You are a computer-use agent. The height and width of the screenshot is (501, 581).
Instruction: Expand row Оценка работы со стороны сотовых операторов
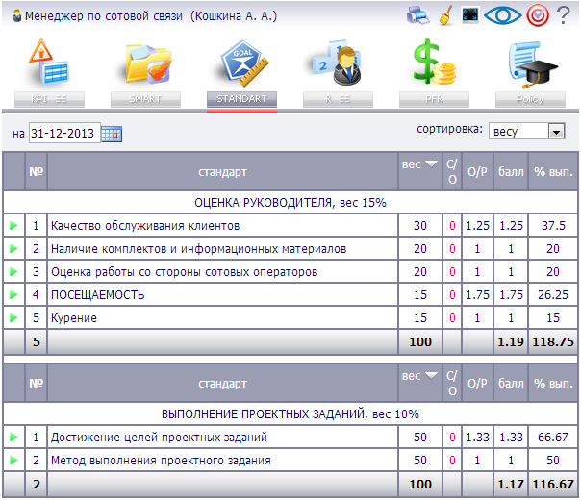click(x=13, y=272)
